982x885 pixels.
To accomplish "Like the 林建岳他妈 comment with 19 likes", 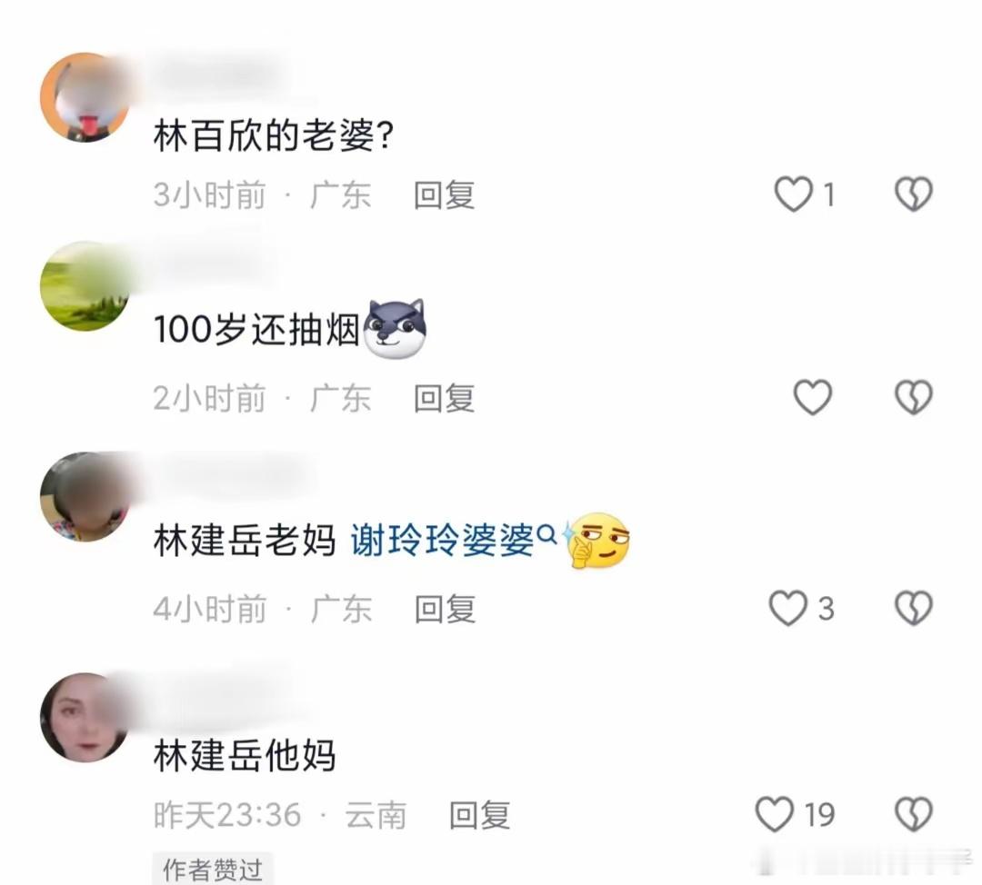I will (x=774, y=813).
